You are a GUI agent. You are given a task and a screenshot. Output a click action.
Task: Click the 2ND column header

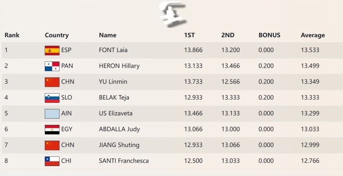(x=228, y=35)
